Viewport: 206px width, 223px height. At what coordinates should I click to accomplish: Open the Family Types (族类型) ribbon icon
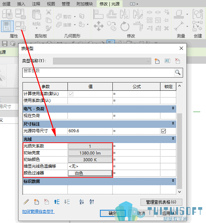(20, 26)
